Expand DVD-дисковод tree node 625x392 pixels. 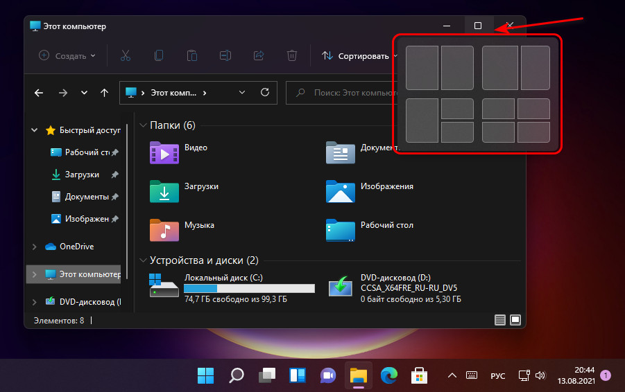pos(35,302)
